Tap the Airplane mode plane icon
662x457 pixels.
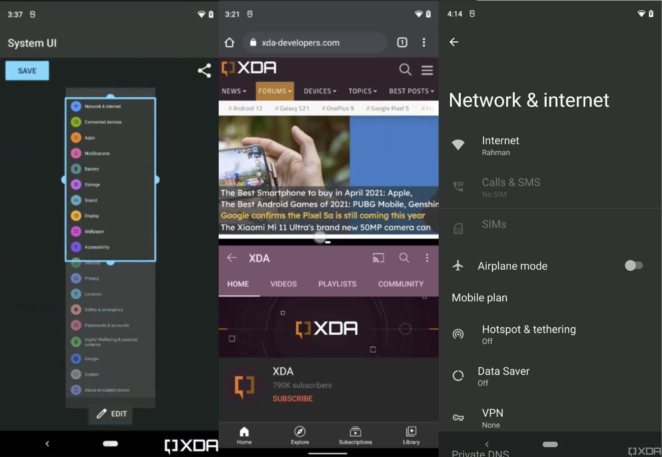(x=458, y=266)
